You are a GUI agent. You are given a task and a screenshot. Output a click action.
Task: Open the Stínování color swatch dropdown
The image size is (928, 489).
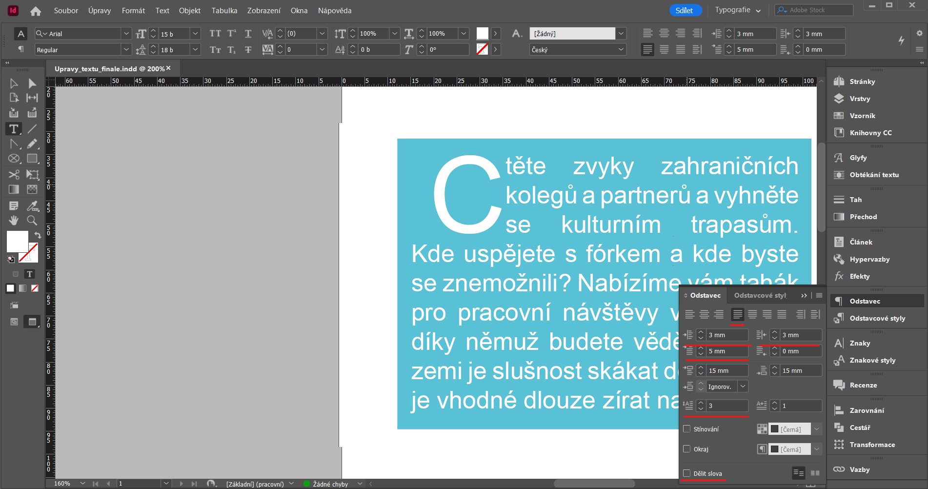tap(817, 428)
